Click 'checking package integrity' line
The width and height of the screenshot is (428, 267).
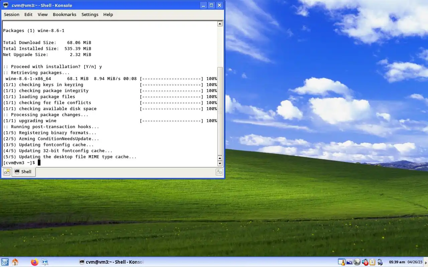coord(110,90)
